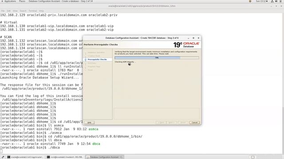Click the empty message box in DBCA dialog
The height and width of the screenshot is (159, 284).
157,114
